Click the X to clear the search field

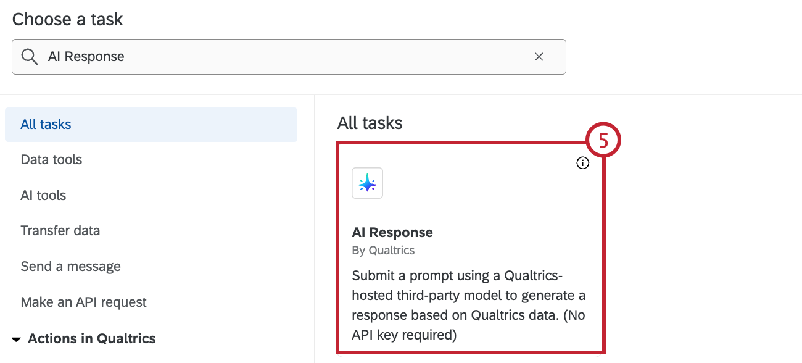pyautogui.click(x=539, y=56)
